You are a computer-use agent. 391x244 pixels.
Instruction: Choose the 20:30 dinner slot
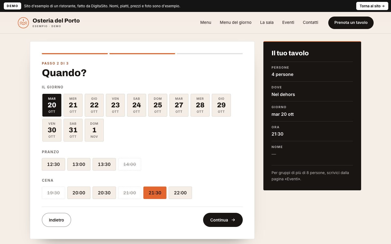[x=104, y=193]
